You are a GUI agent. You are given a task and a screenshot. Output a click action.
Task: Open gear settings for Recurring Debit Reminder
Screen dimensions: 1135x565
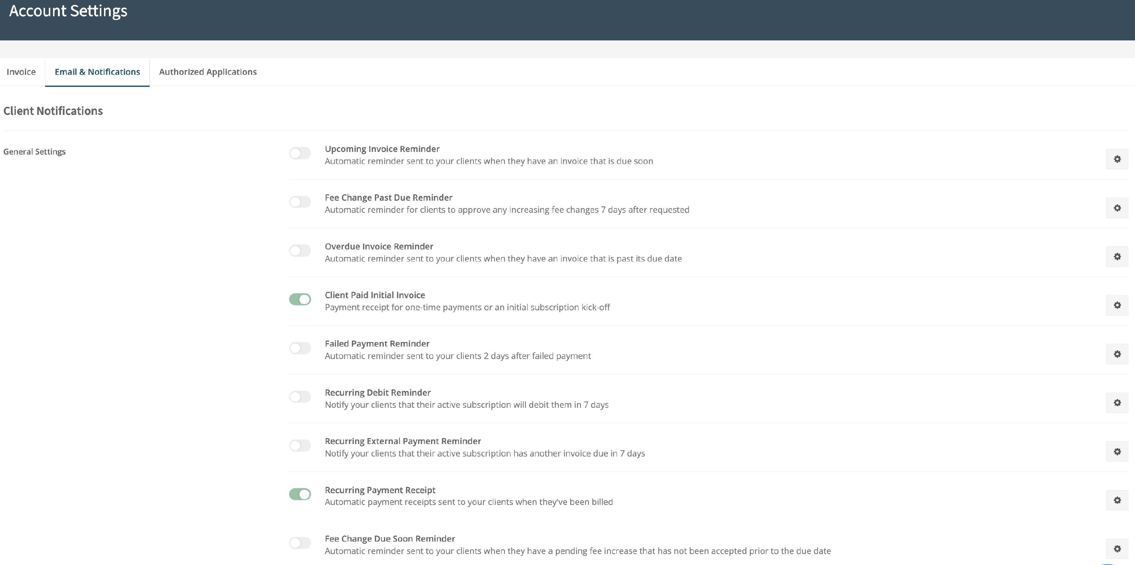(1117, 402)
